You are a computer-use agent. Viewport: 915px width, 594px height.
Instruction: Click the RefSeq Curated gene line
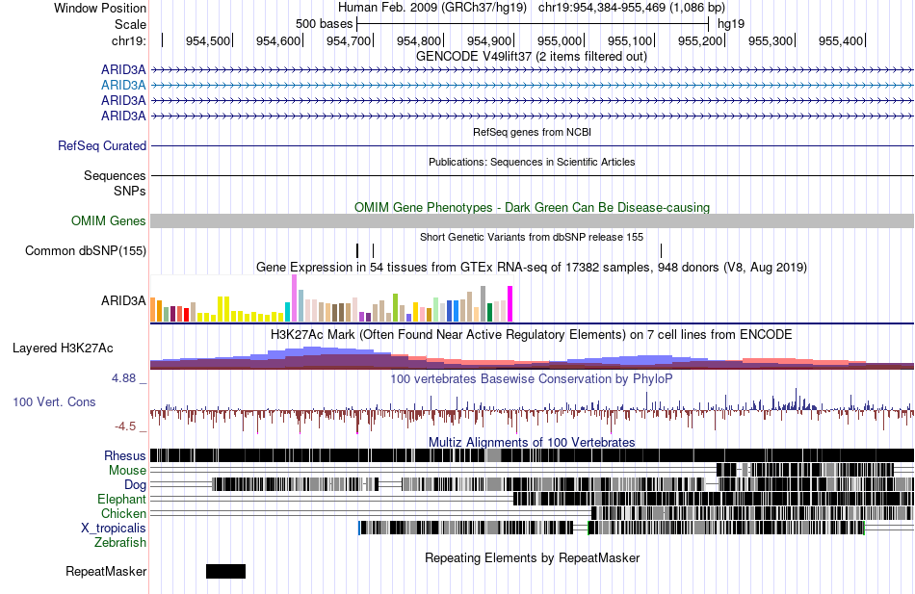[x=532, y=146]
